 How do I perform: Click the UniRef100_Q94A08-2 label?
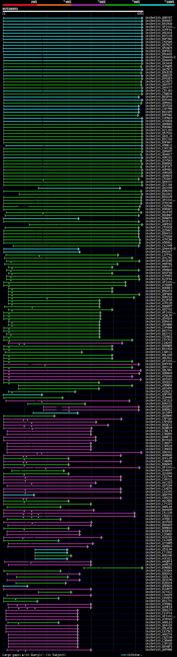pos(160,57)
